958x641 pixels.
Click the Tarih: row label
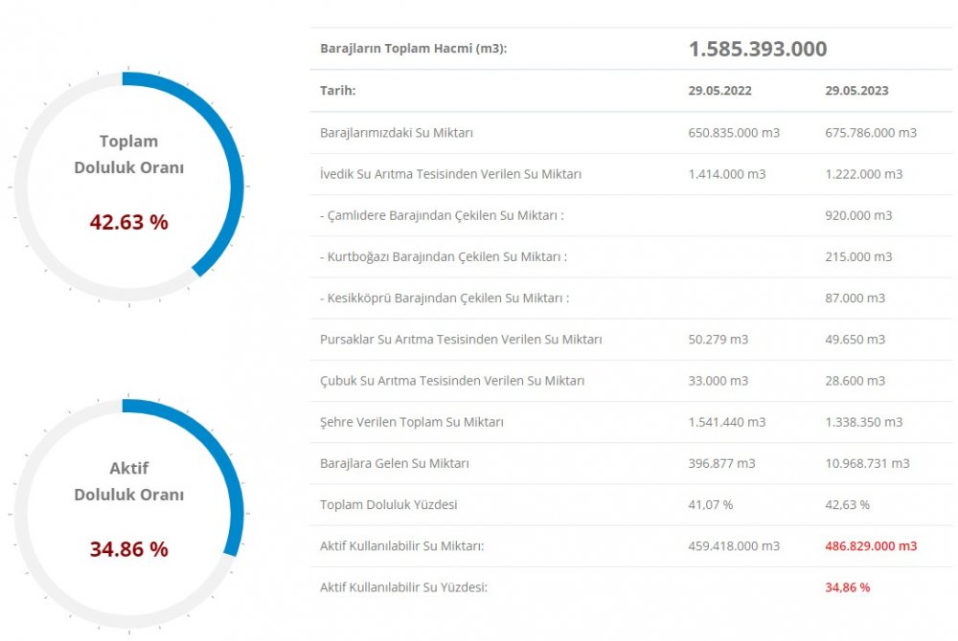click(337, 90)
